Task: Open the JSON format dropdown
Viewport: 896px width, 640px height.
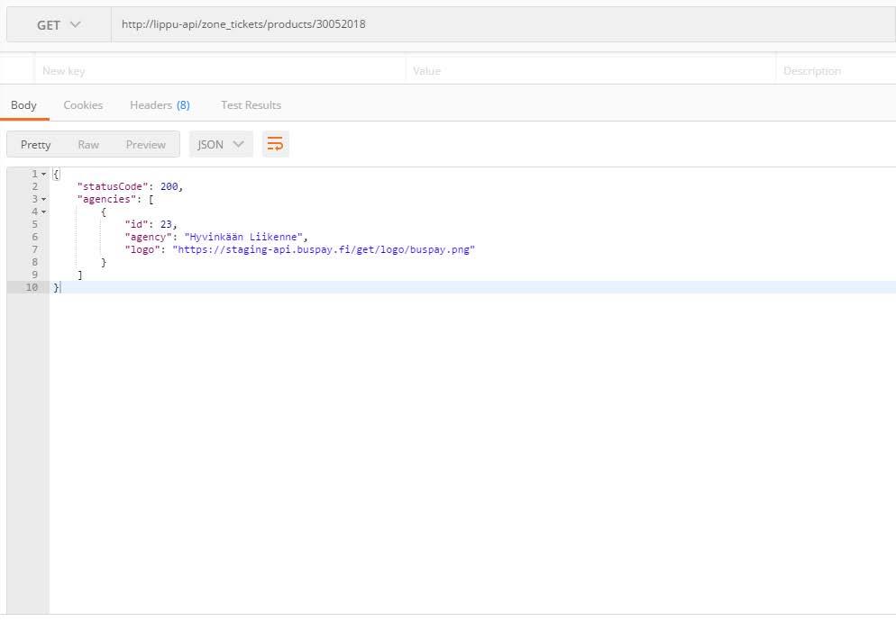Action: (x=221, y=144)
